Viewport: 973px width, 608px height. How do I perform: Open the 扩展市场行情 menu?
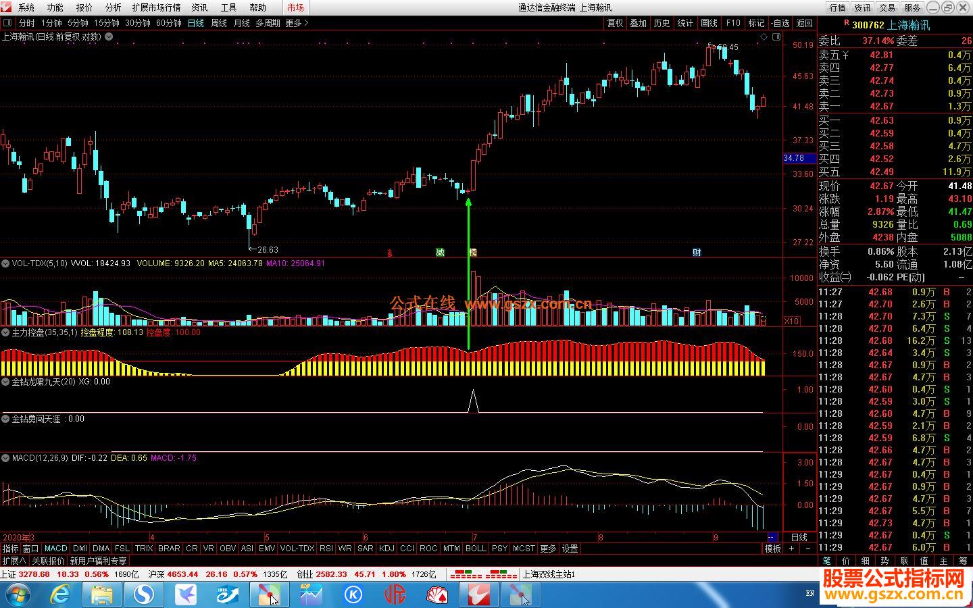pos(156,7)
